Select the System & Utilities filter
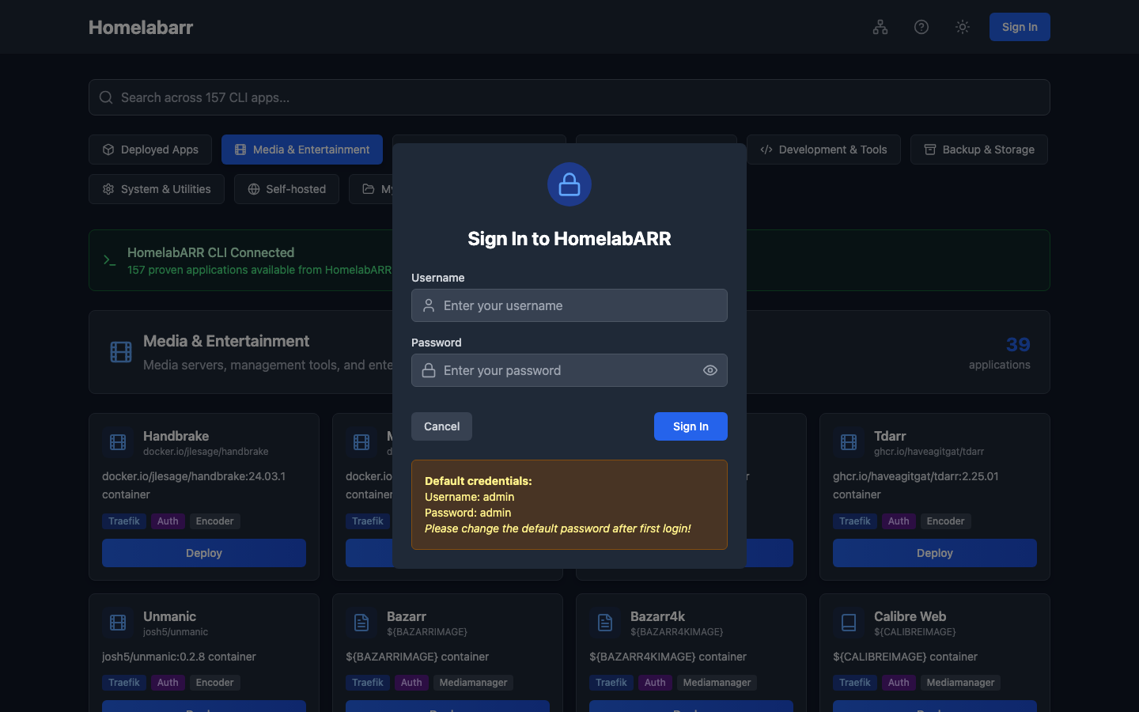Image resolution: width=1139 pixels, height=712 pixels. tap(156, 188)
